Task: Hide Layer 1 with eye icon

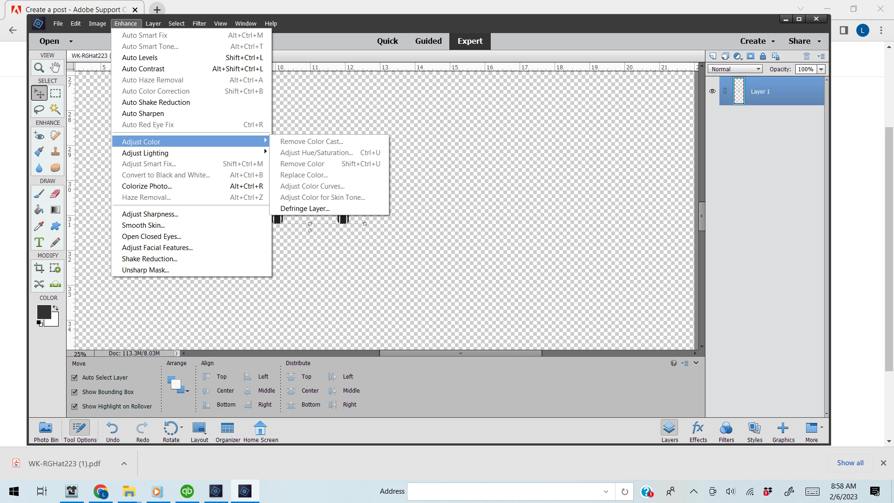Action: (x=712, y=91)
